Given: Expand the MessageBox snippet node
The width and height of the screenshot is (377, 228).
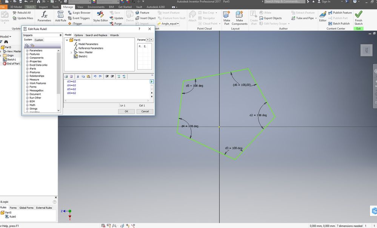Looking at the screenshot, I should [27, 91].
